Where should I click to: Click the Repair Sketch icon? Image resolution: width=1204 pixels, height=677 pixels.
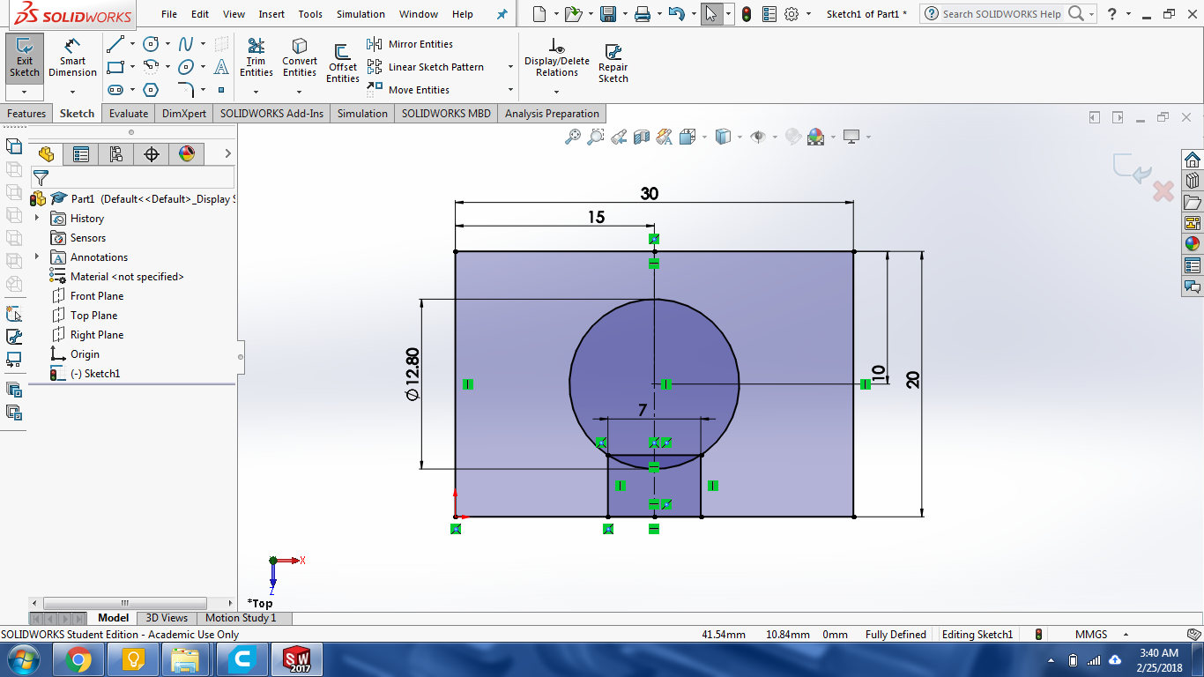[x=613, y=63]
